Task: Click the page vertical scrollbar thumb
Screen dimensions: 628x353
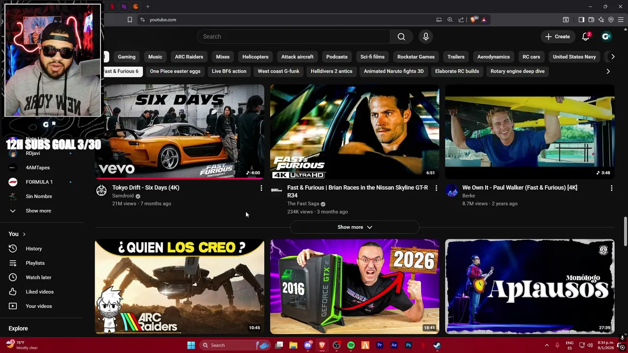Action: click(625, 232)
